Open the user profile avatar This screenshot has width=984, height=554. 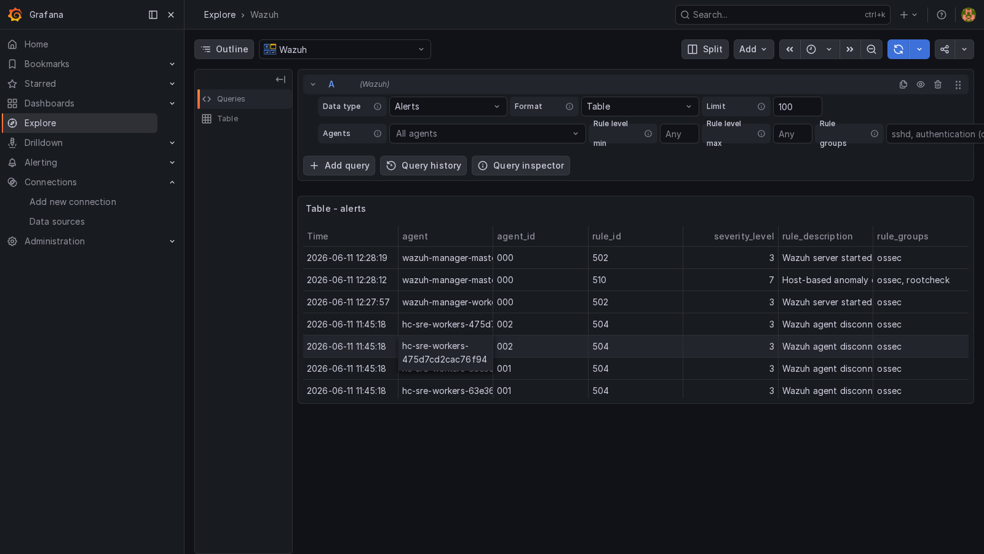969,15
